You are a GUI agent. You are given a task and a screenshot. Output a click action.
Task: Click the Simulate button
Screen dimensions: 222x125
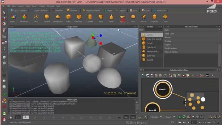click(155, 117)
